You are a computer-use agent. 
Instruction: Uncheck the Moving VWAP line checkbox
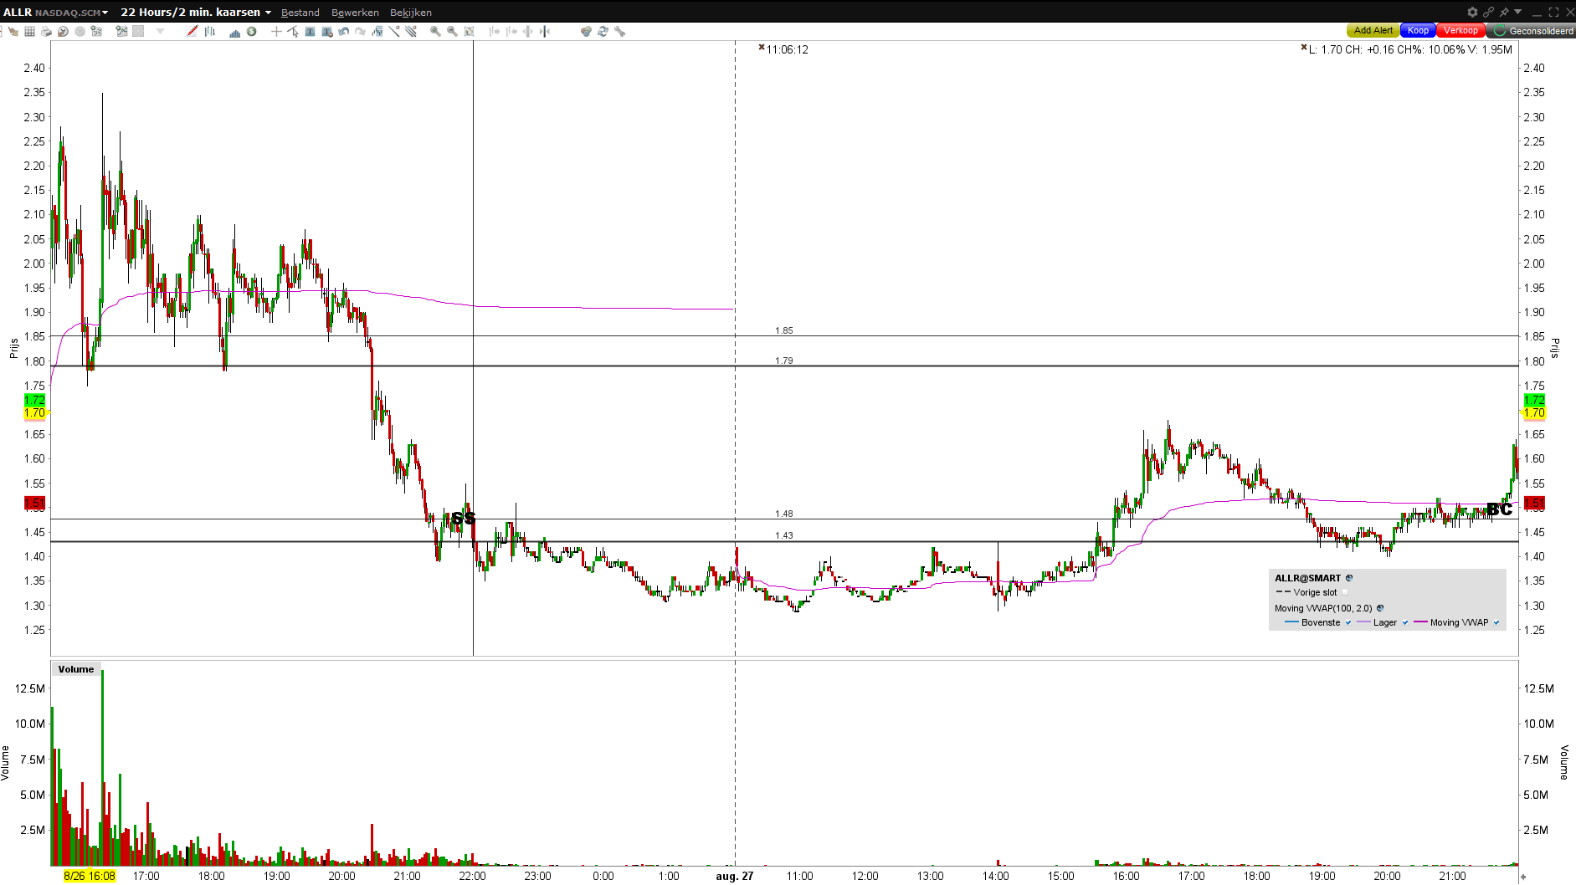click(1496, 622)
